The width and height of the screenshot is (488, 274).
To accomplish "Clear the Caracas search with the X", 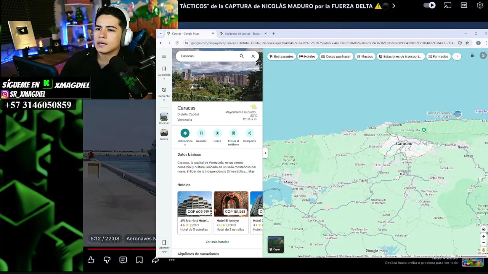I will point(253,56).
